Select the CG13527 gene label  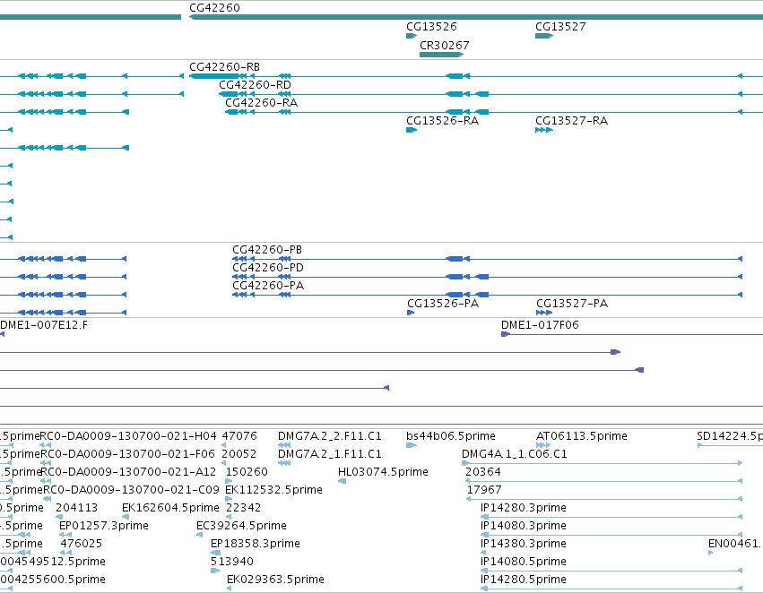click(x=560, y=27)
